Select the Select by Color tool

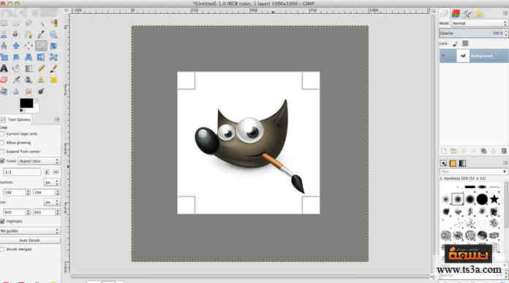tap(53, 23)
